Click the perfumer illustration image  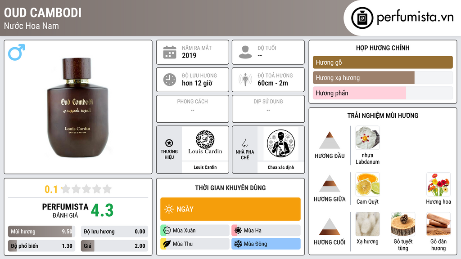pyautogui.click(x=281, y=143)
